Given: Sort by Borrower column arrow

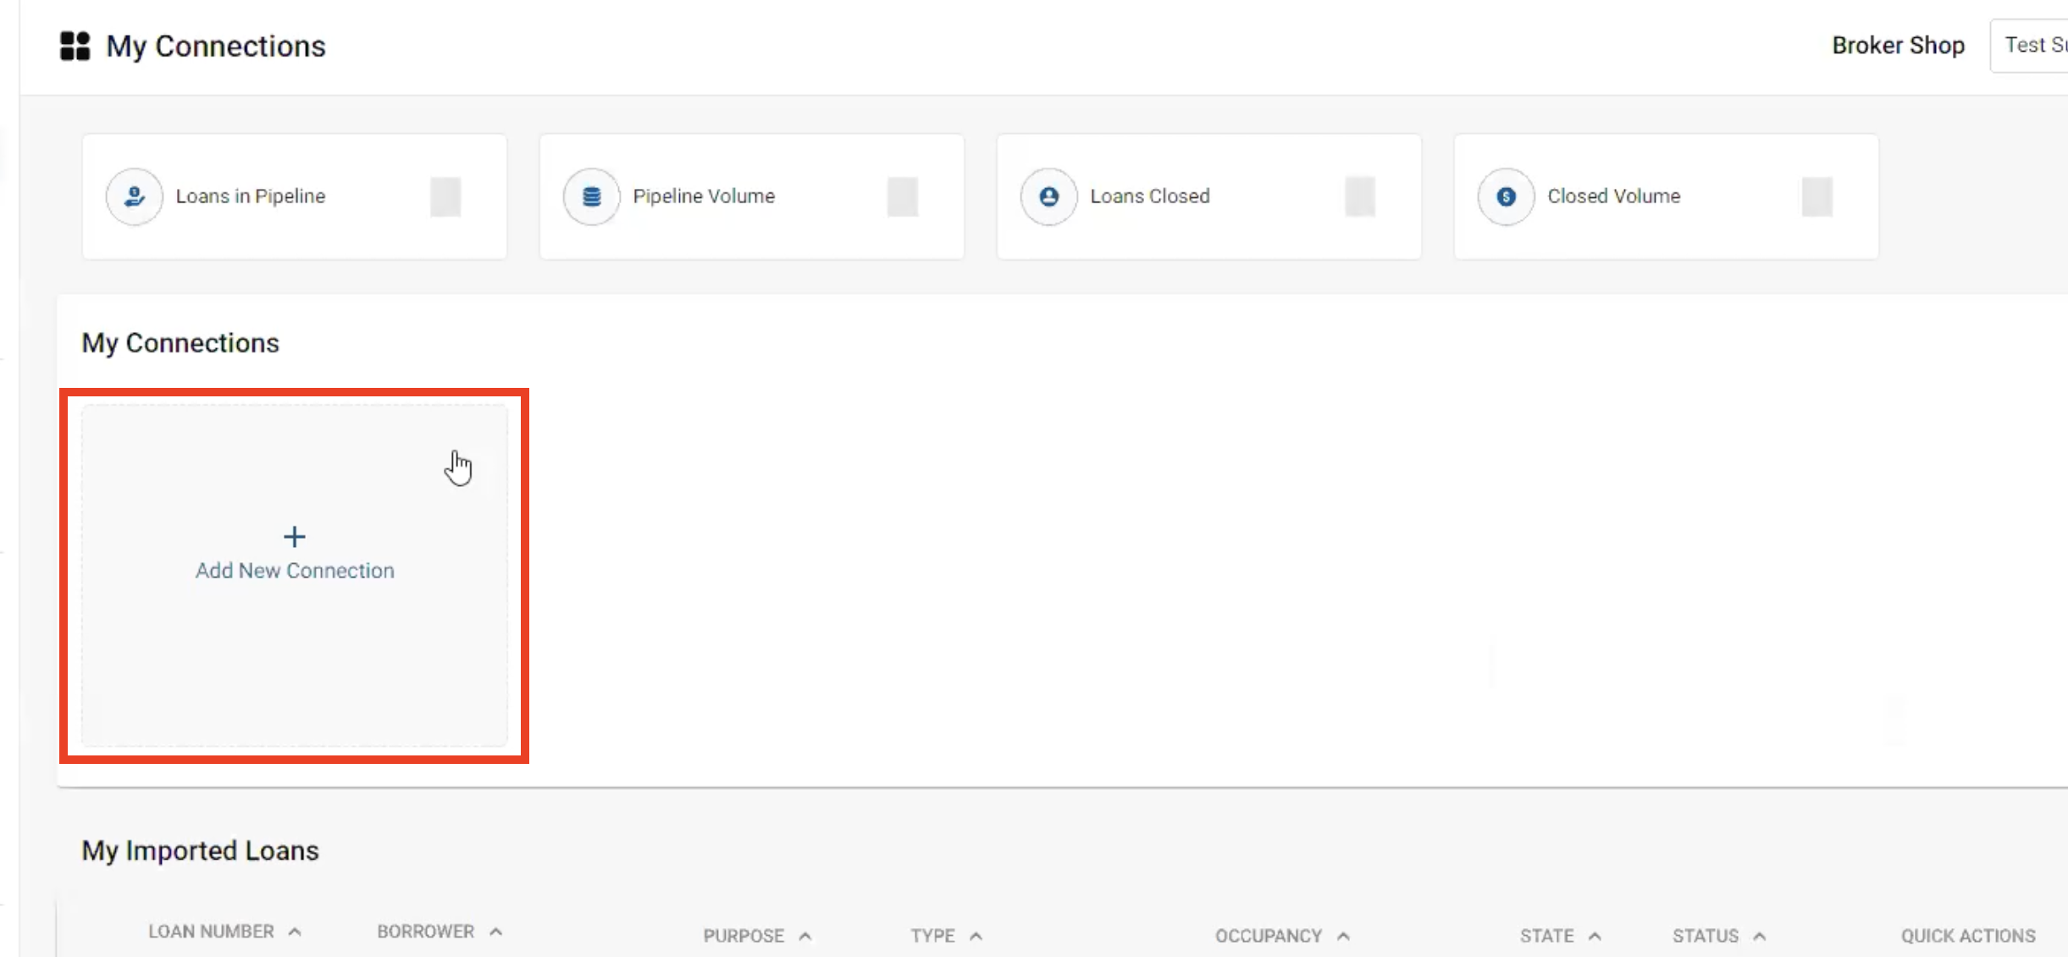Looking at the screenshot, I should click(496, 932).
